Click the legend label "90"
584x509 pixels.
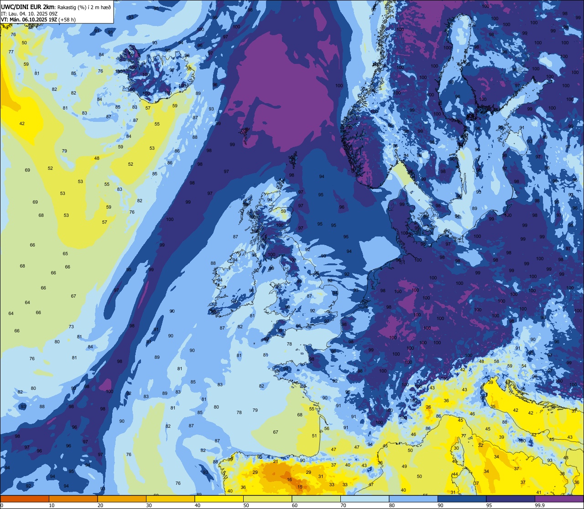coord(440,505)
